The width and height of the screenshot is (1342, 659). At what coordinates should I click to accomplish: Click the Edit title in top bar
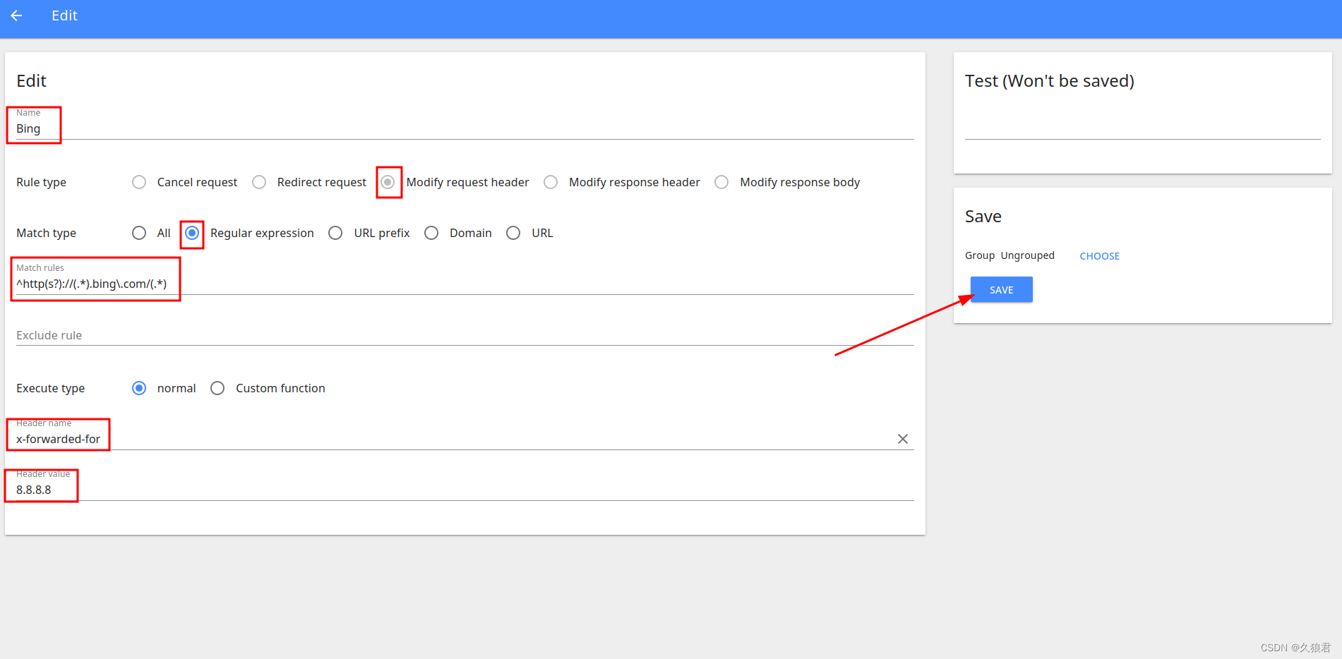64,16
